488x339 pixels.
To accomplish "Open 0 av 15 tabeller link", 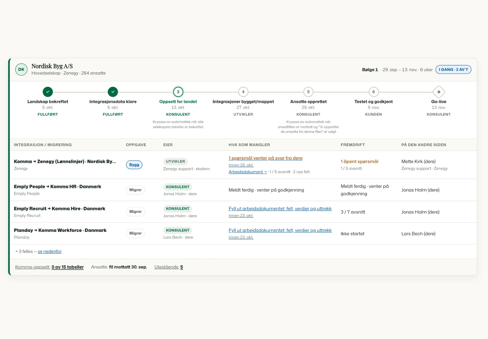I will coord(68,267).
